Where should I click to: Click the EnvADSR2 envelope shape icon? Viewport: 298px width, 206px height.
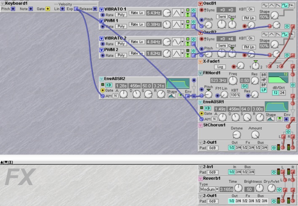pos(171,96)
